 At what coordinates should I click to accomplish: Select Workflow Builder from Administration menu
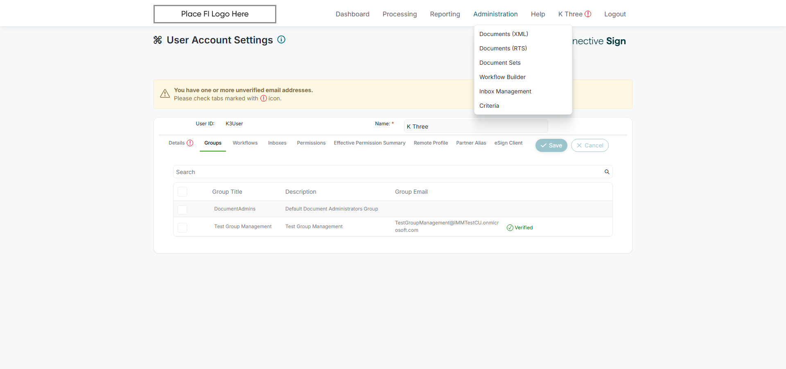tap(502, 77)
